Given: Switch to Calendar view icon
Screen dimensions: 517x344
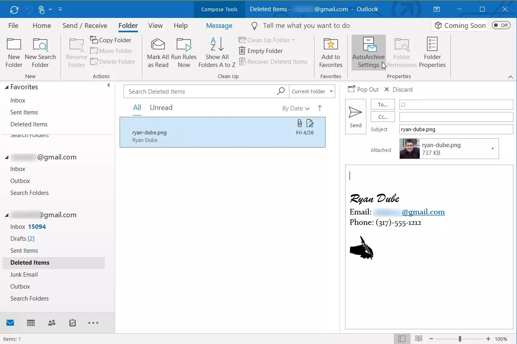Looking at the screenshot, I should pos(31,323).
